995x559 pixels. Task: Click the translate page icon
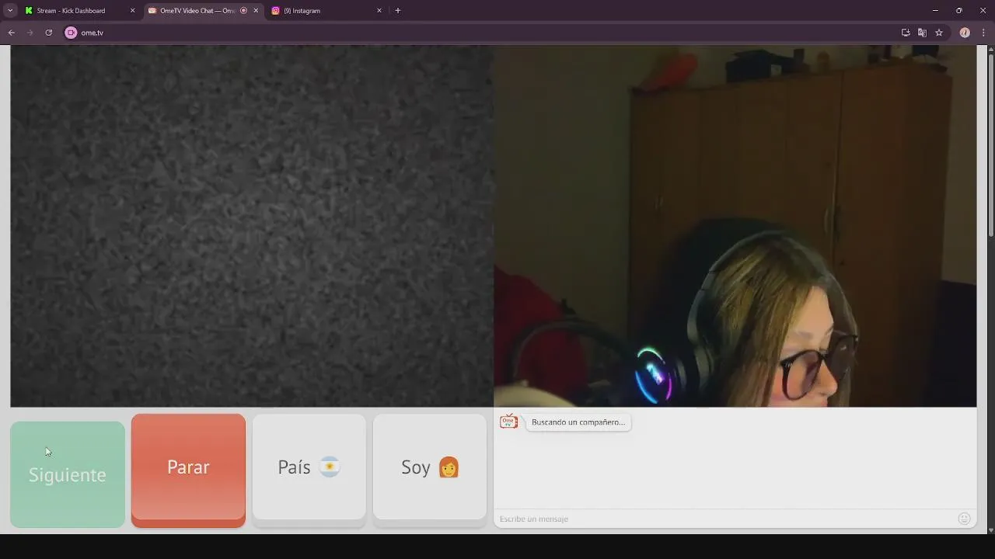coord(922,33)
